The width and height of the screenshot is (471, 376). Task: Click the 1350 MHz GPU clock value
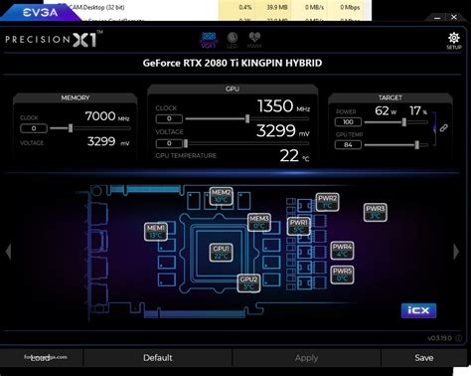click(283, 106)
